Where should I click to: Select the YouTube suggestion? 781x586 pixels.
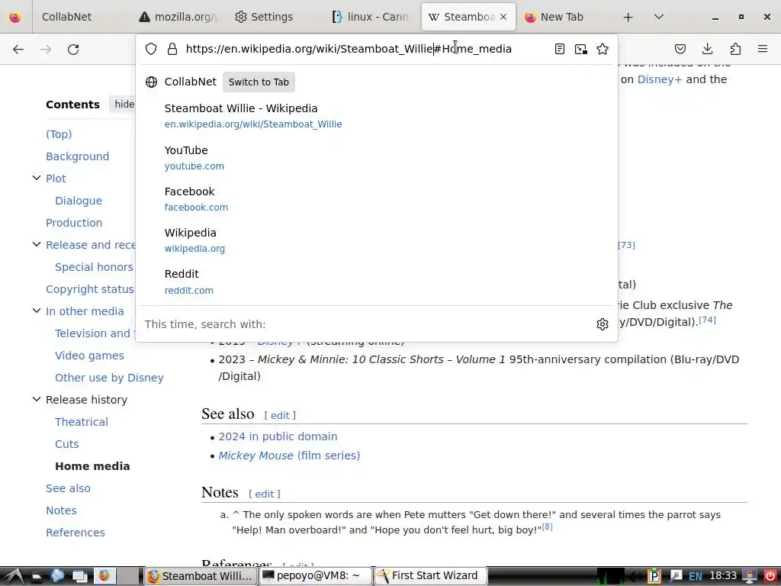coord(377,158)
